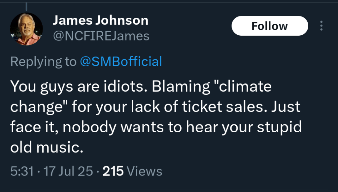Image resolution: width=338 pixels, height=192 pixels.
Task: Click the words "ticket sales" in tweet
Action: click(233, 107)
